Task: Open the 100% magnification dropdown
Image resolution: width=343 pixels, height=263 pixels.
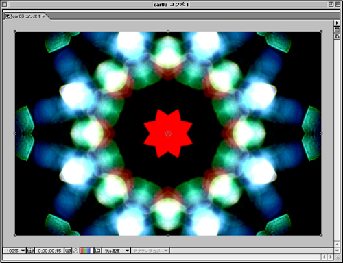Action: pos(14,251)
